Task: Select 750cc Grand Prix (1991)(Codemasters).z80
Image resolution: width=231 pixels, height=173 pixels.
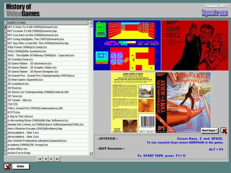Action: (x=47, y=108)
